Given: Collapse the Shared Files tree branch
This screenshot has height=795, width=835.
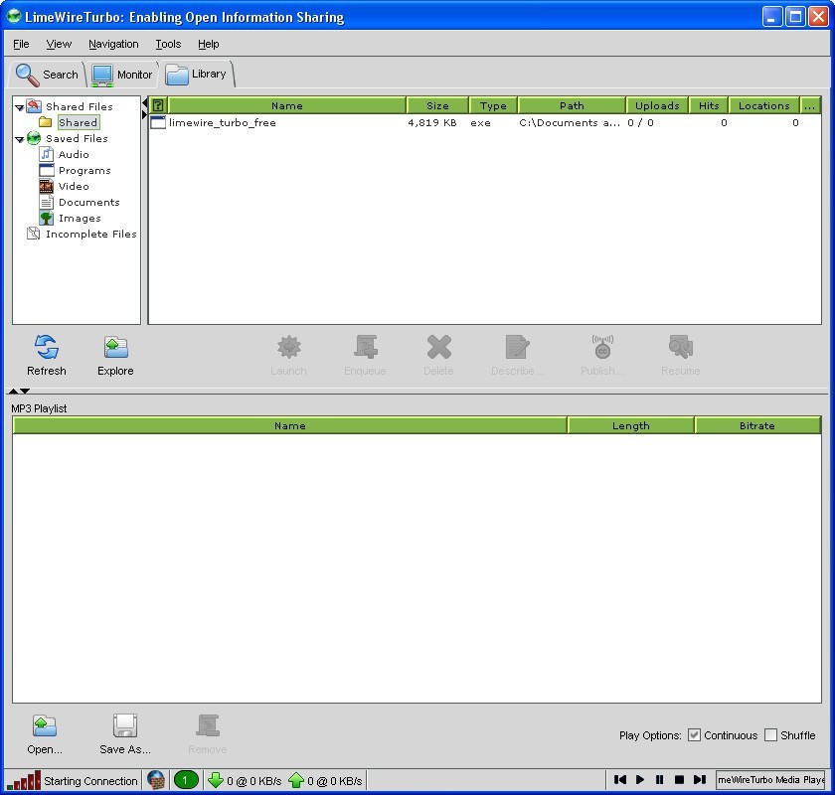Looking at the screenshot, I should 17,106.
